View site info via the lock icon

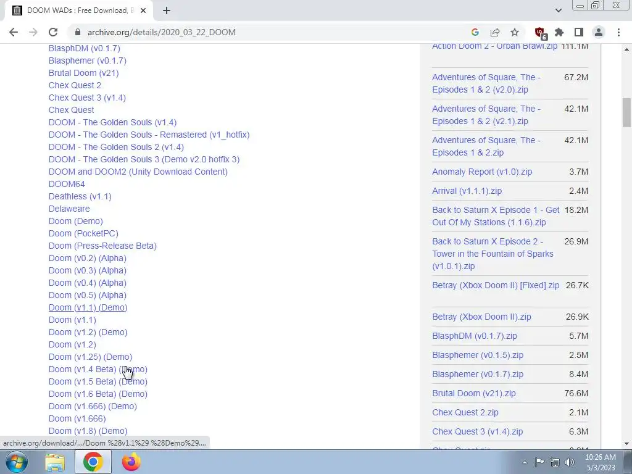(78, 32)
